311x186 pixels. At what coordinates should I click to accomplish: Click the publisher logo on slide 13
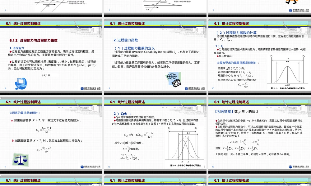(x=299, y=167)
